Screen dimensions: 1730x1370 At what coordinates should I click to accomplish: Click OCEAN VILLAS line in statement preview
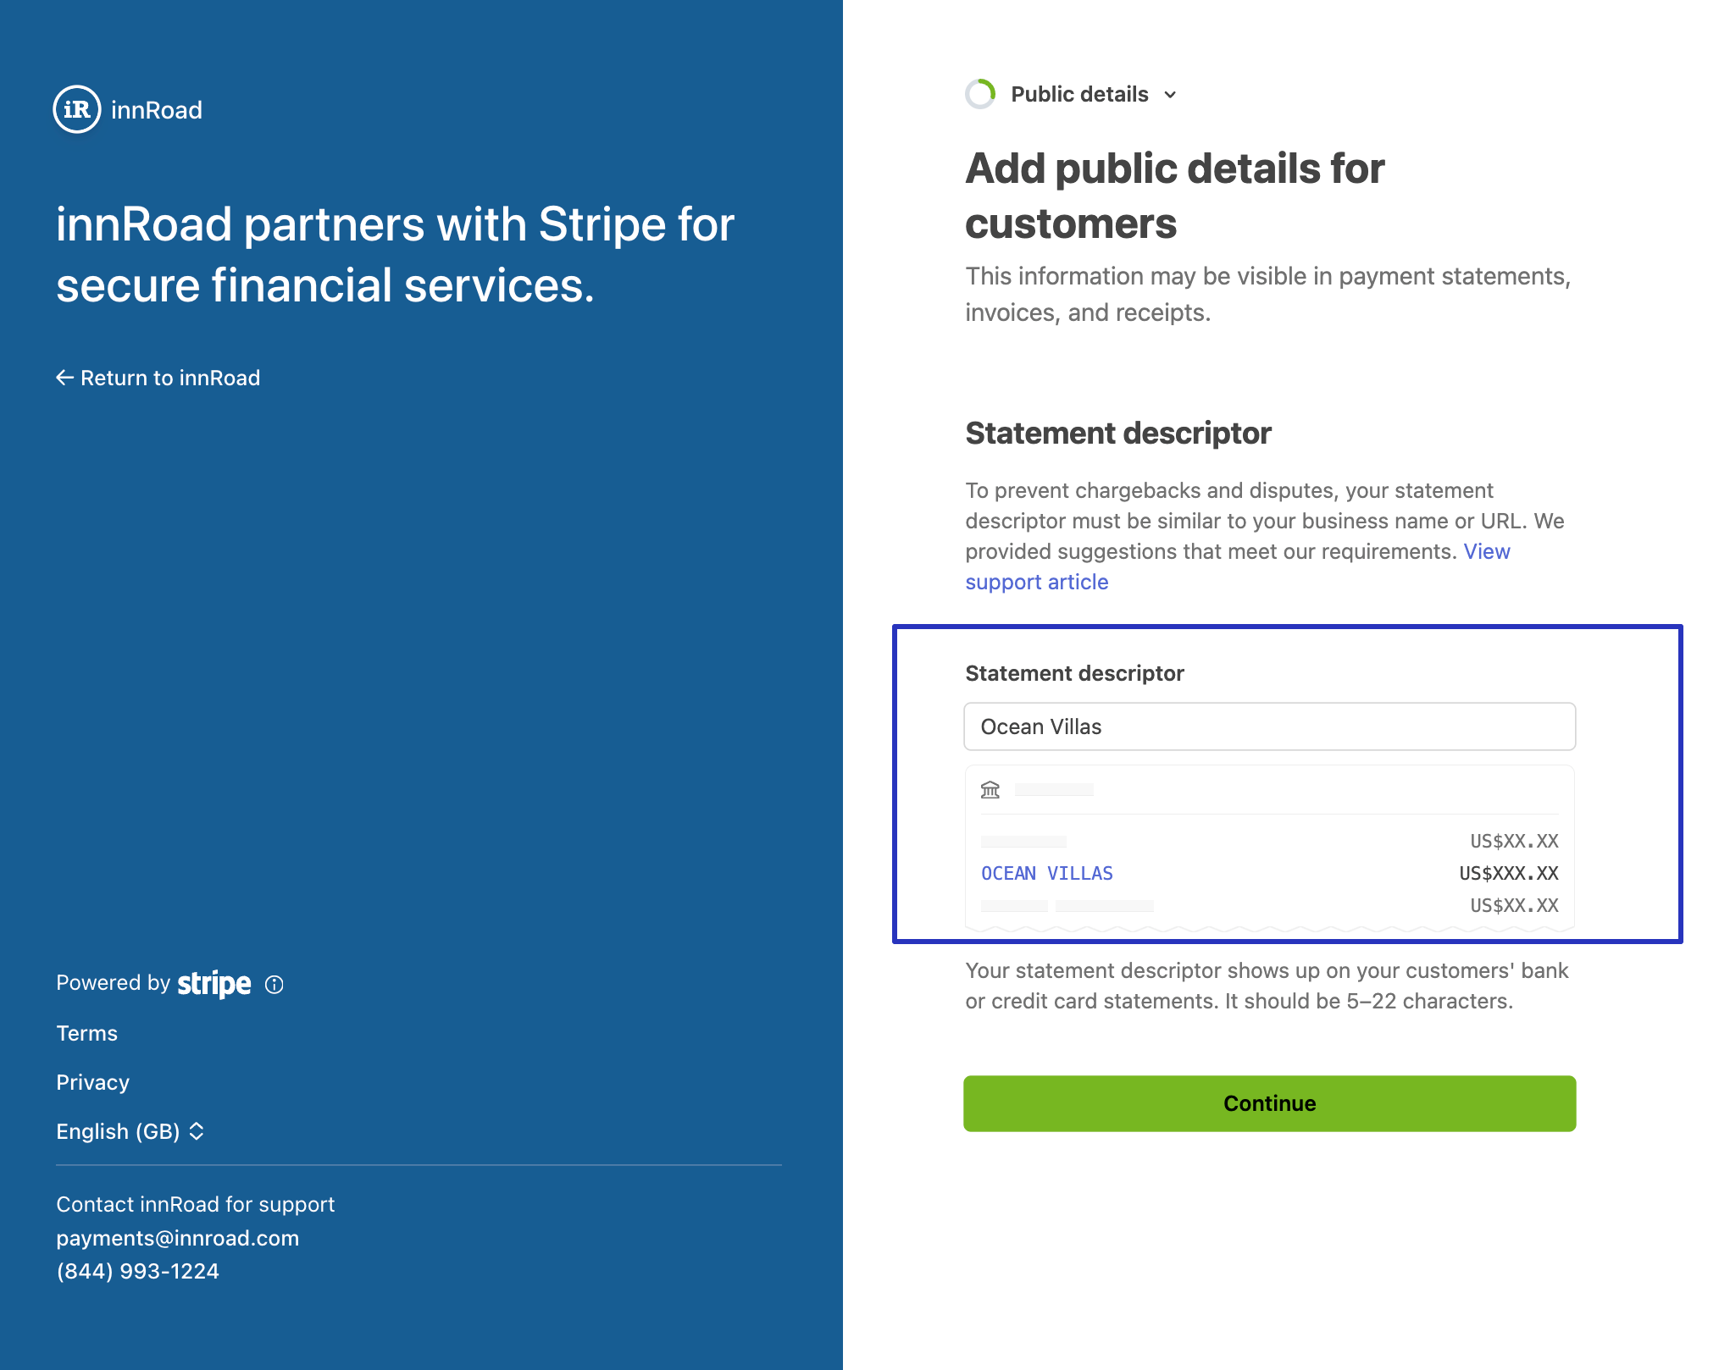(x=1047, y=873)
